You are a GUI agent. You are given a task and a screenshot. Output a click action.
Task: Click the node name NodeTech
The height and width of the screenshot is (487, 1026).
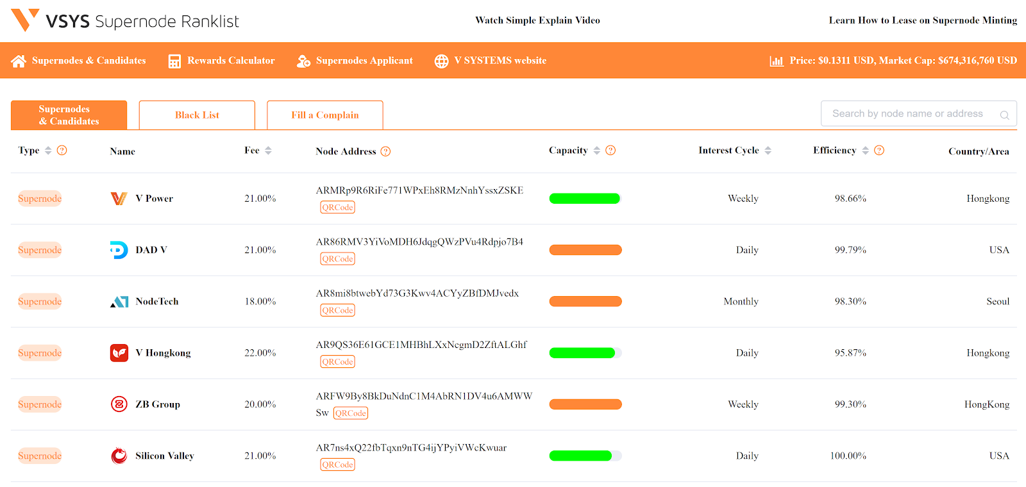point(157,301)
